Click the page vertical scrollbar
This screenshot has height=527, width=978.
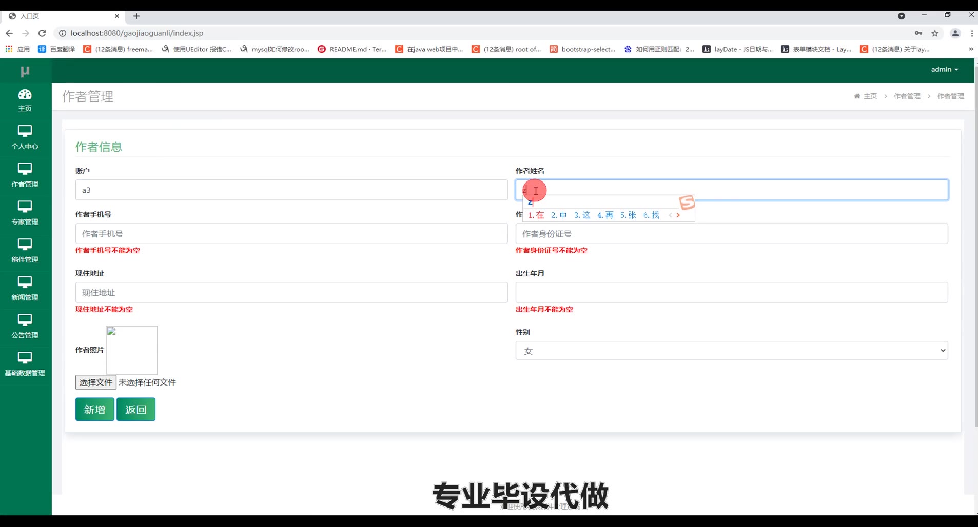pyautogui.click(x=976, y=246)
